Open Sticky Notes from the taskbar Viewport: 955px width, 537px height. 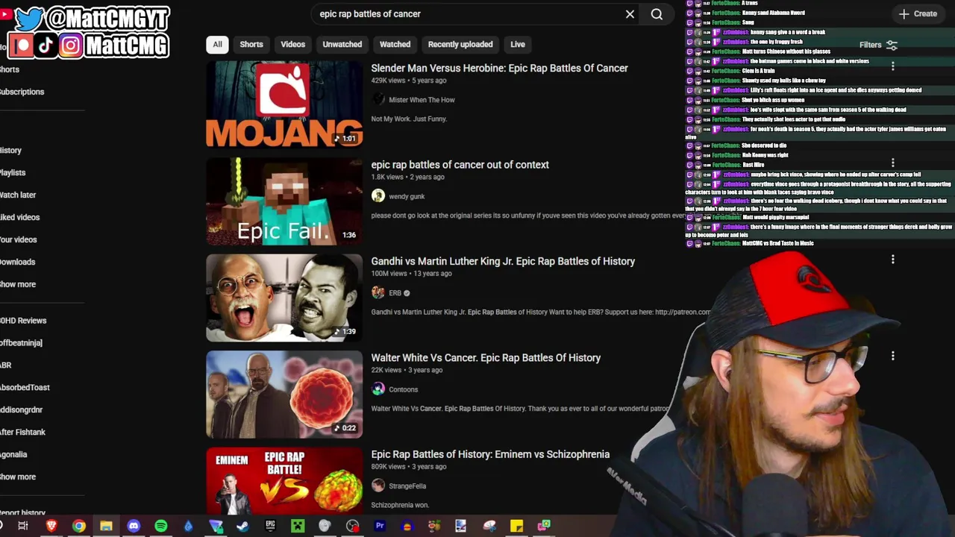tap(516, 526)
